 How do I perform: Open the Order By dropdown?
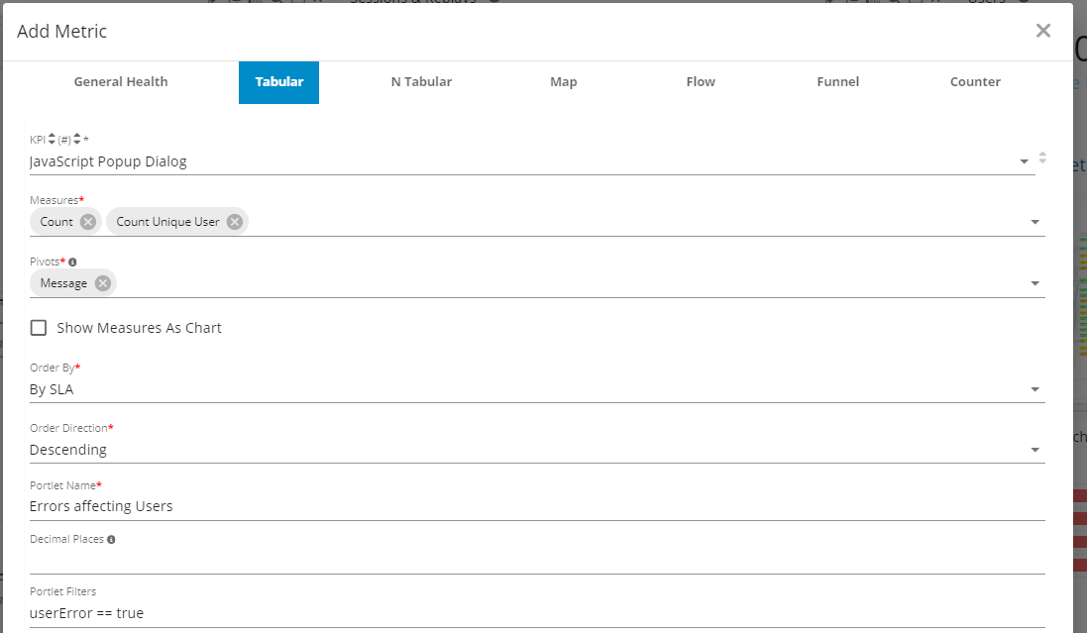coord(1034,390)
